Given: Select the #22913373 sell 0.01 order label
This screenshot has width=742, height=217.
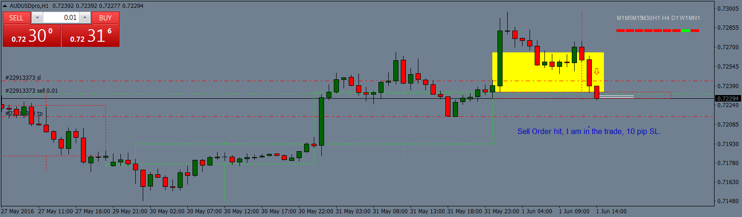Looking at the screenshot, I should (32, 91).
